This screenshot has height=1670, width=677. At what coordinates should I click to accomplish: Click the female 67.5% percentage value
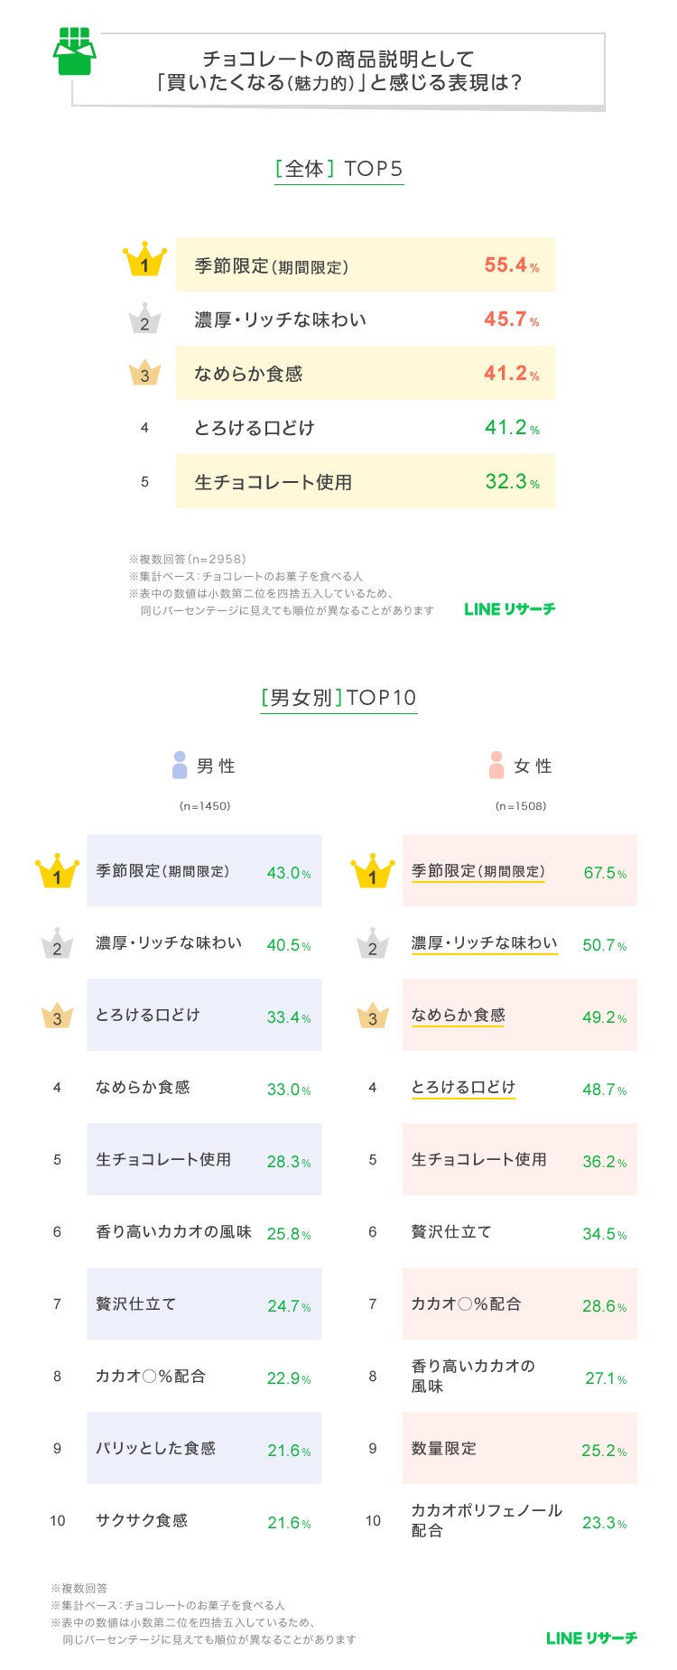604,873
